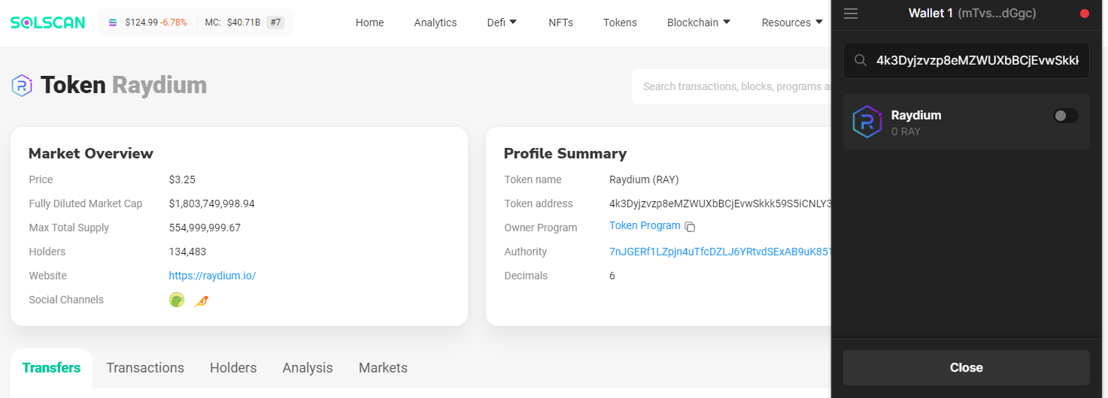Click the -6.78% price change

click(174, 23)
